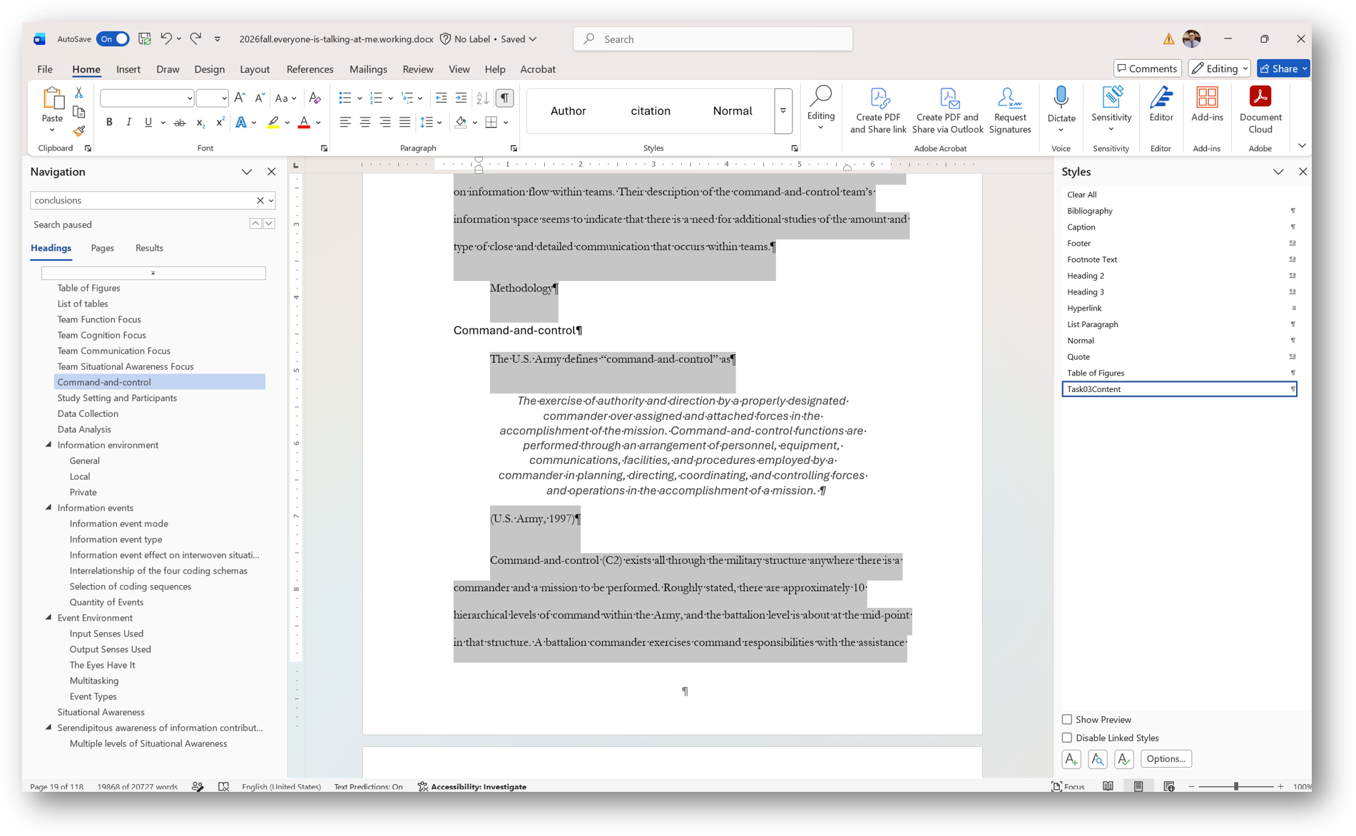The height and width of the screenshot is (836, 1356).
Task: Open Document Cloud in the Adobe group
Action: pos(1260,110)
